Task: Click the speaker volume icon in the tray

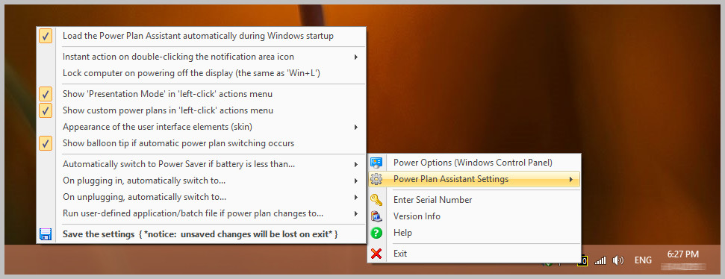Action: click(x=617, y=260)
